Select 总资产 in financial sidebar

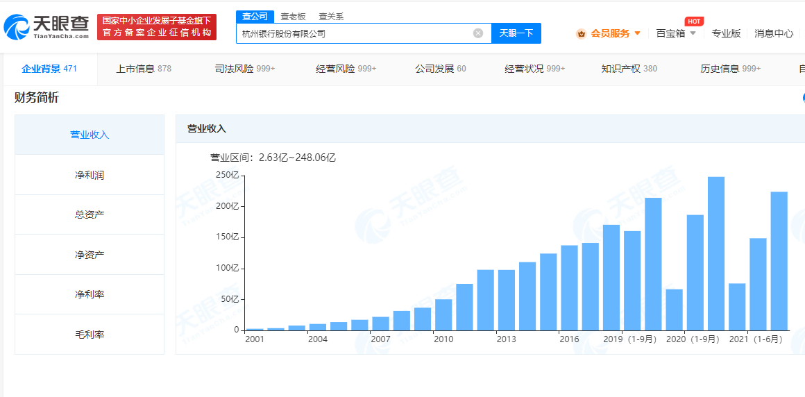coord(90,214)
